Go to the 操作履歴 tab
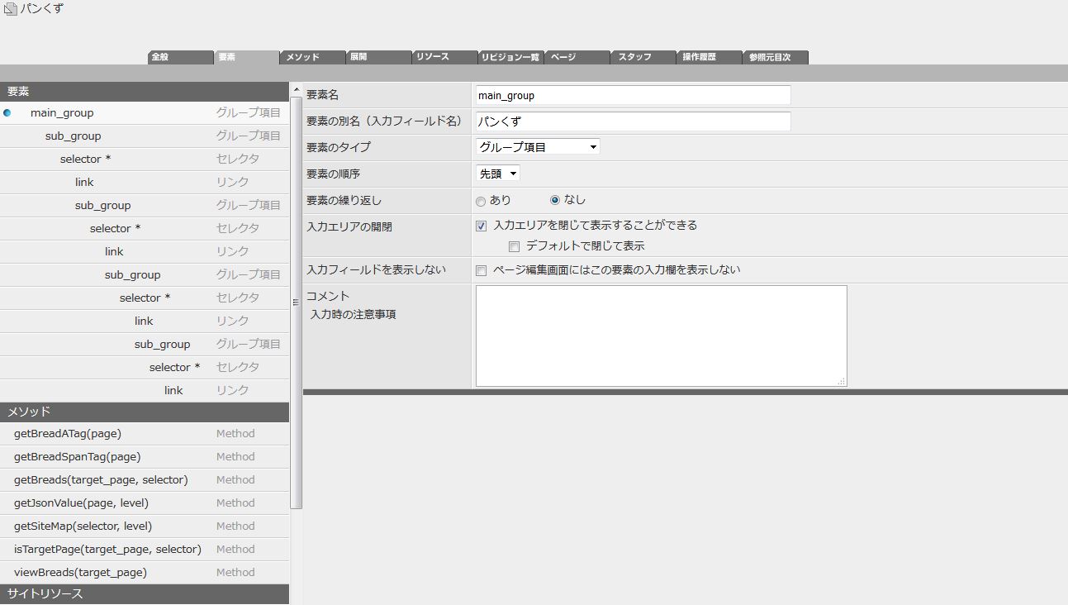This screenshot has width=1068, height=605. (x=709, y=57)
